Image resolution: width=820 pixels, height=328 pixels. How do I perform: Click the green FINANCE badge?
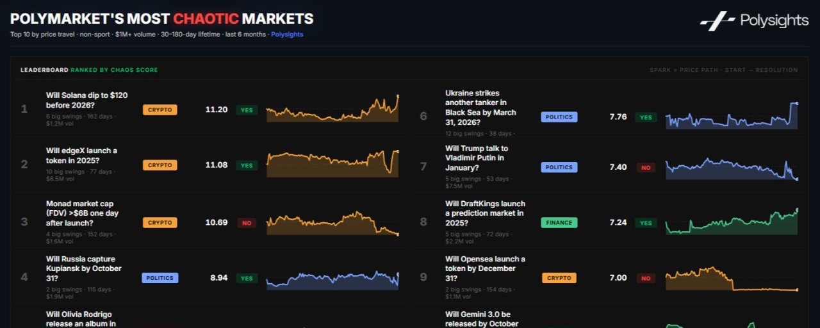point(559,222)
